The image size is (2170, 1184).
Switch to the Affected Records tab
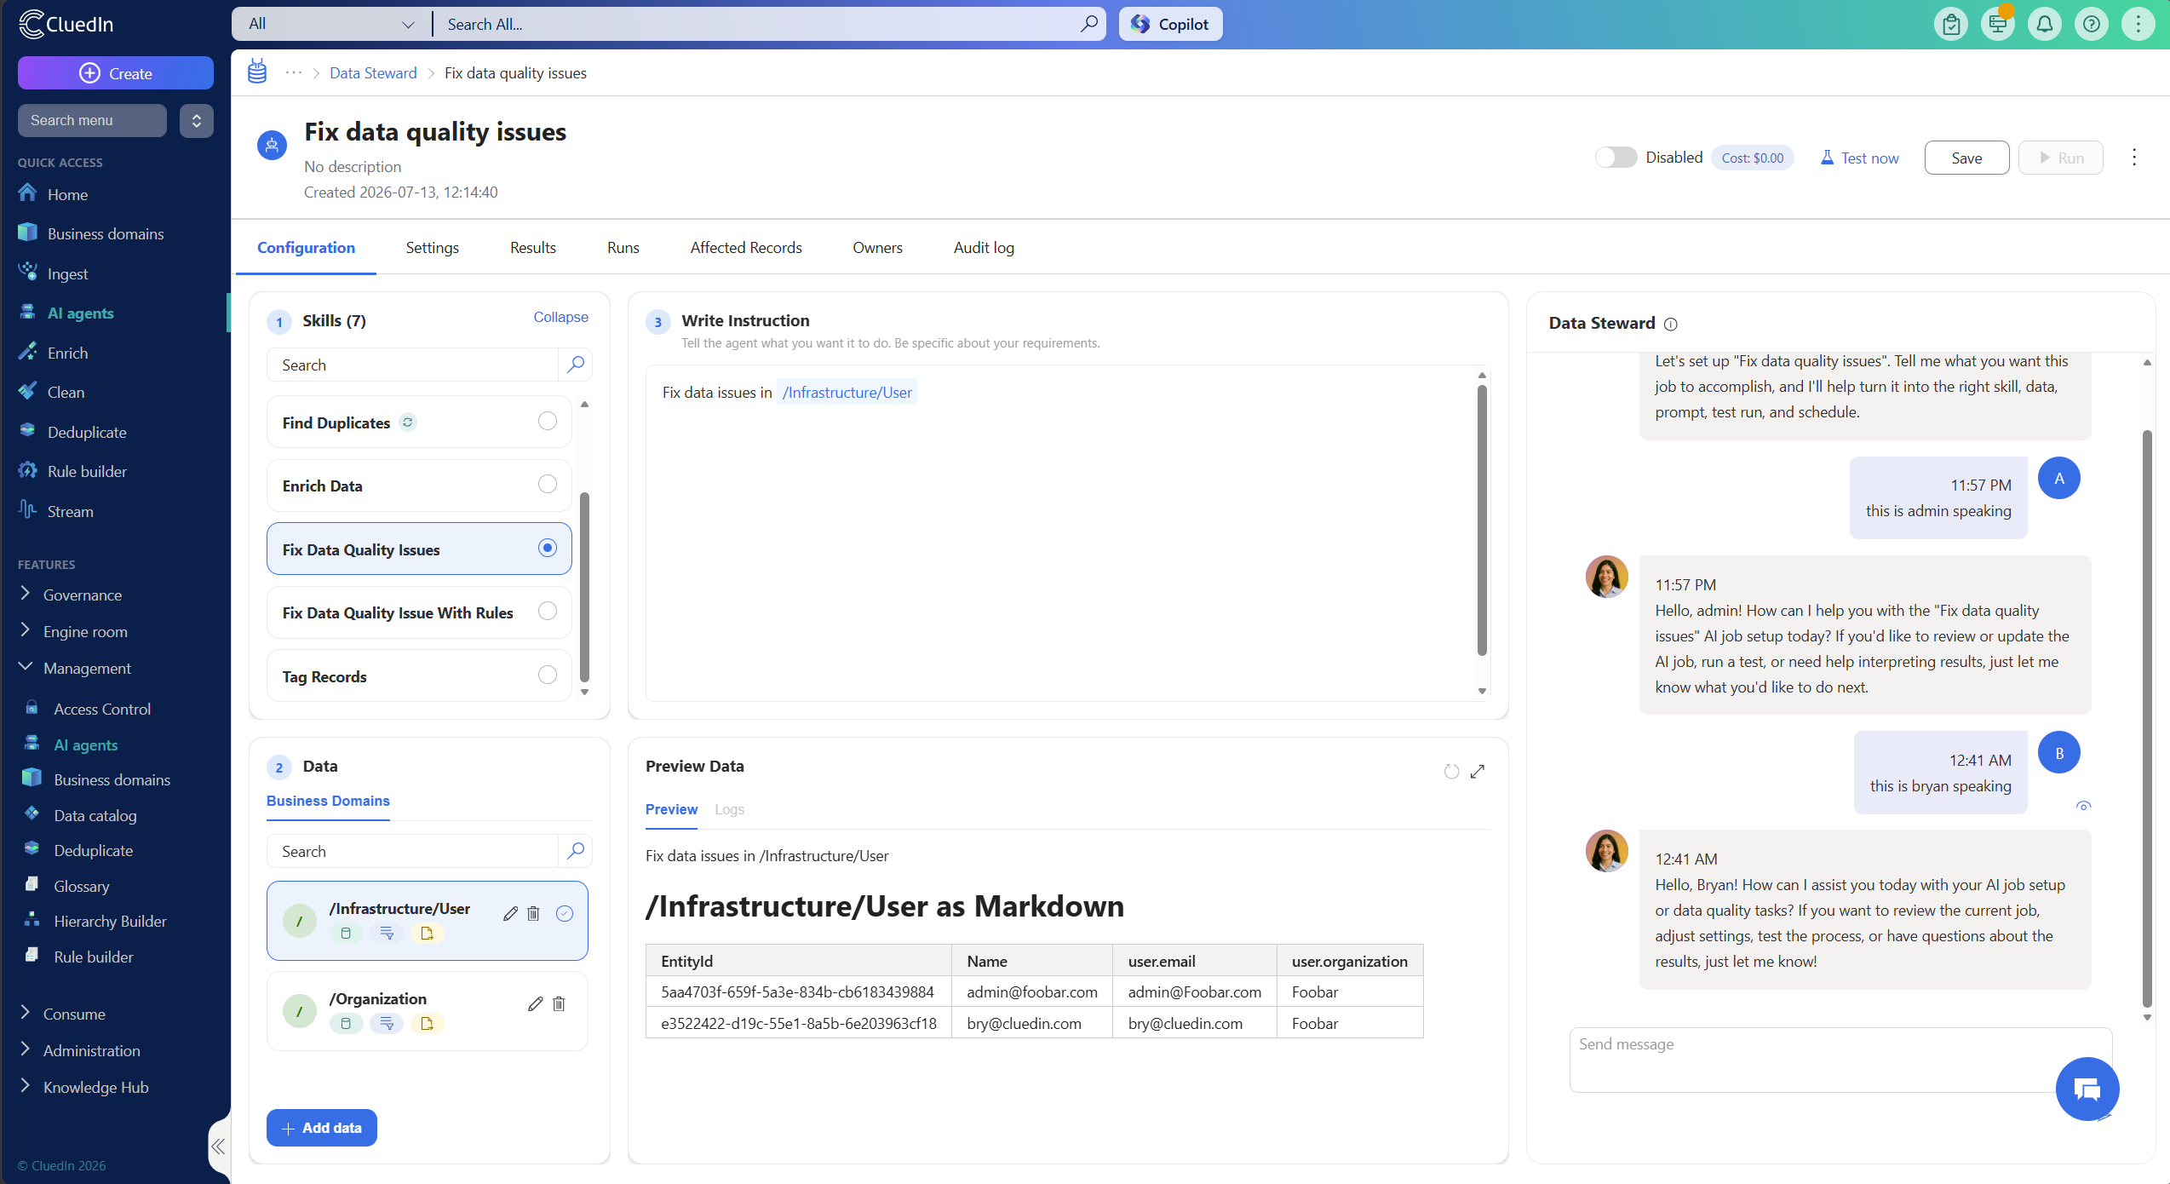(745, 247)
